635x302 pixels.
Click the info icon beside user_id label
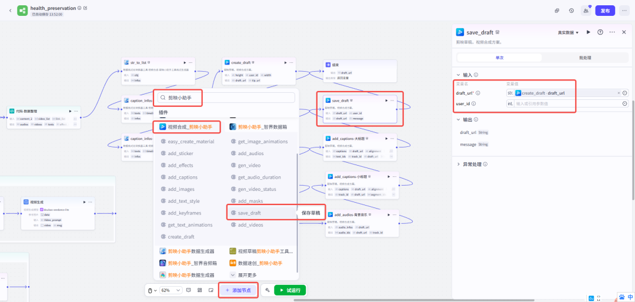[473, 103]
